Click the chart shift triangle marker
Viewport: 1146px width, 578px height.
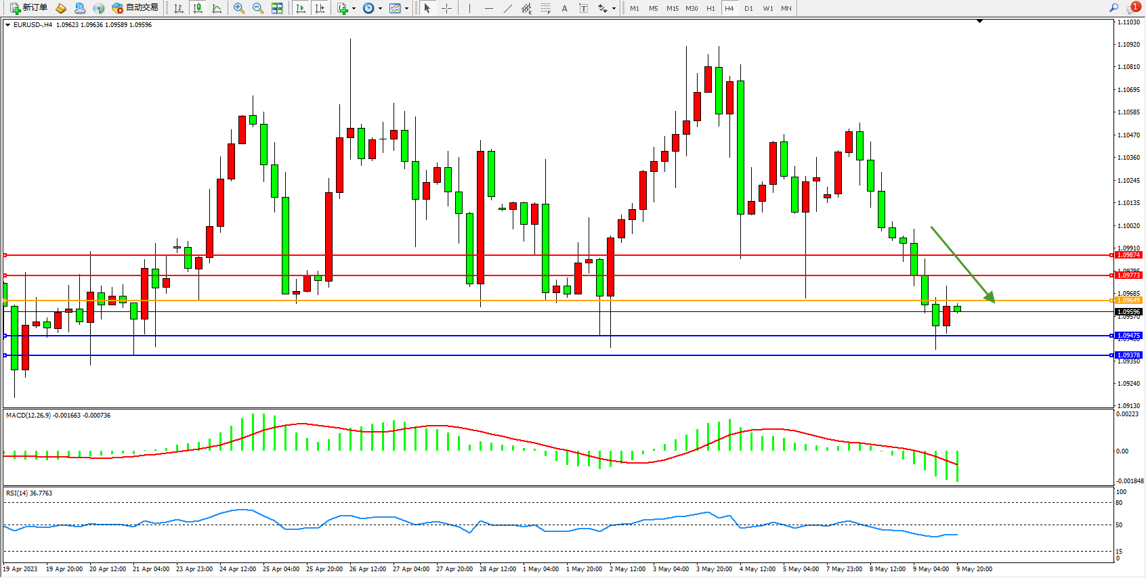pos(979,22)
